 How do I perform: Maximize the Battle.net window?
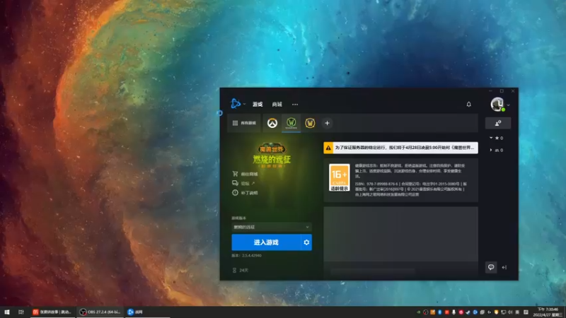coord(502,91)
